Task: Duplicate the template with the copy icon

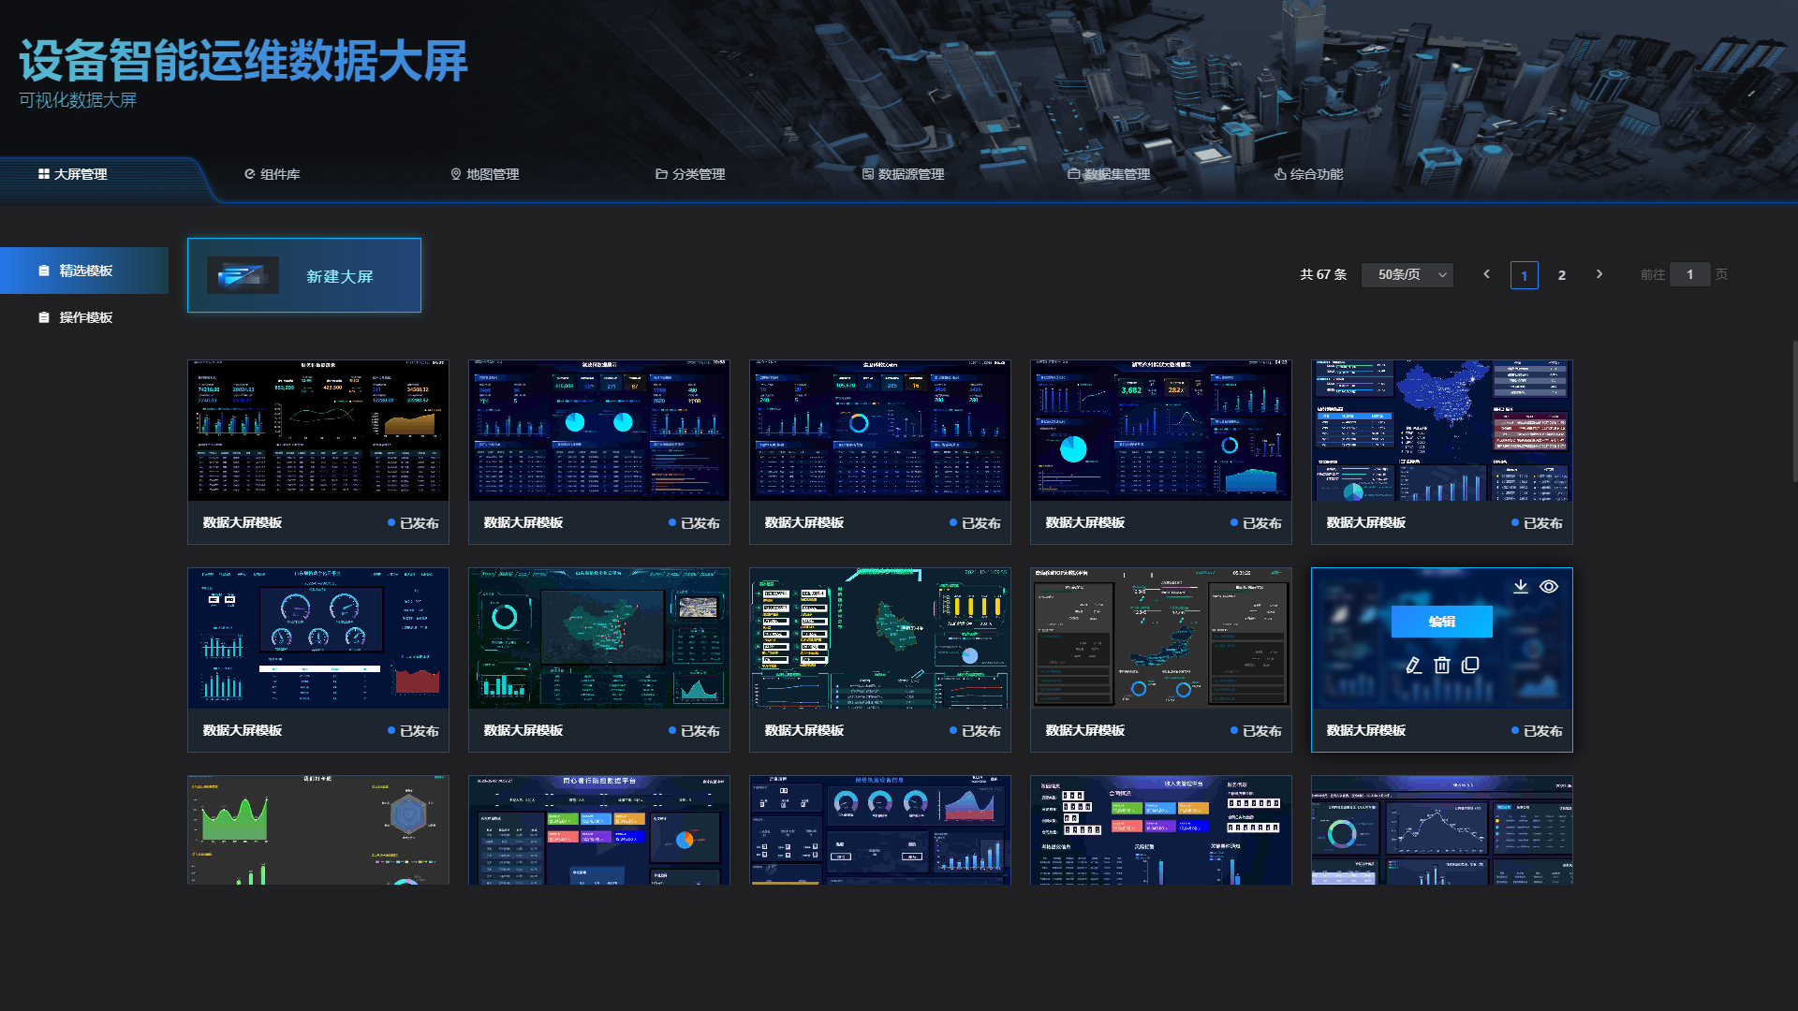Action: tap(1470, 665)
